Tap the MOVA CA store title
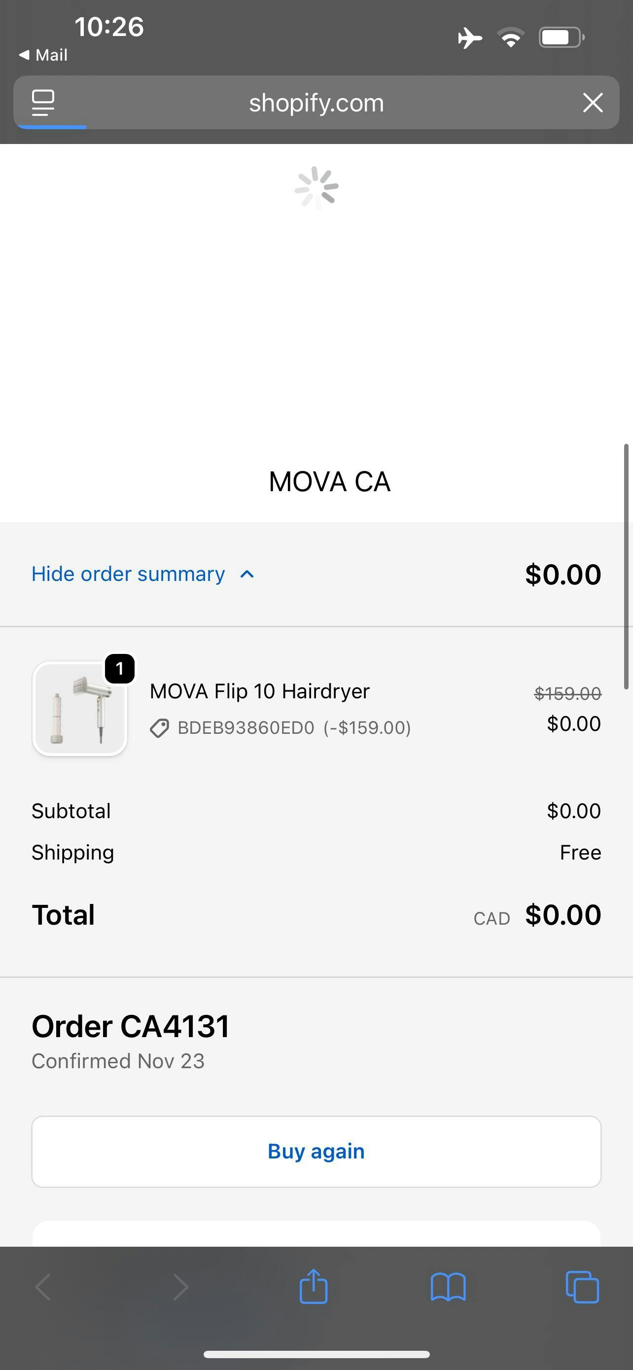Viewport: 633px width, 1370px height. 329,482
